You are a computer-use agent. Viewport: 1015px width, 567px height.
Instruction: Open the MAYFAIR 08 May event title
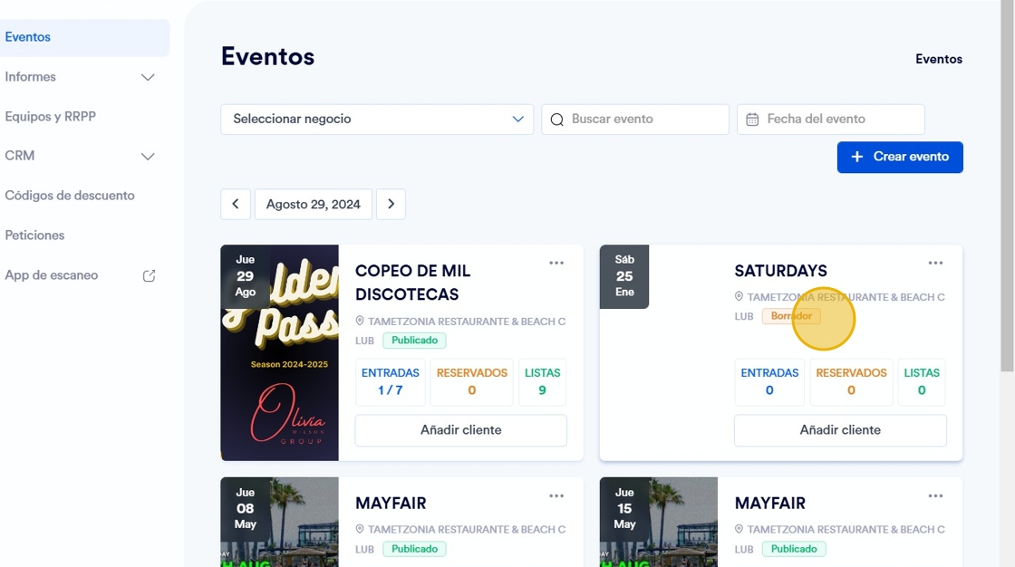(391, 504)
